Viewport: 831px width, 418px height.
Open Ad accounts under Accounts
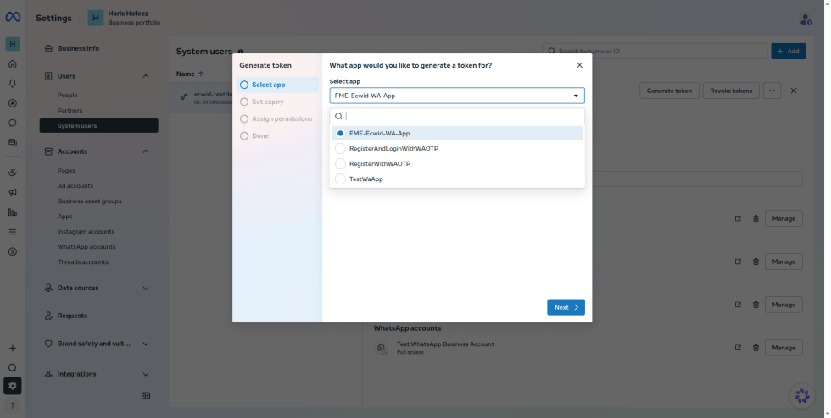click(x=75, y=185)
